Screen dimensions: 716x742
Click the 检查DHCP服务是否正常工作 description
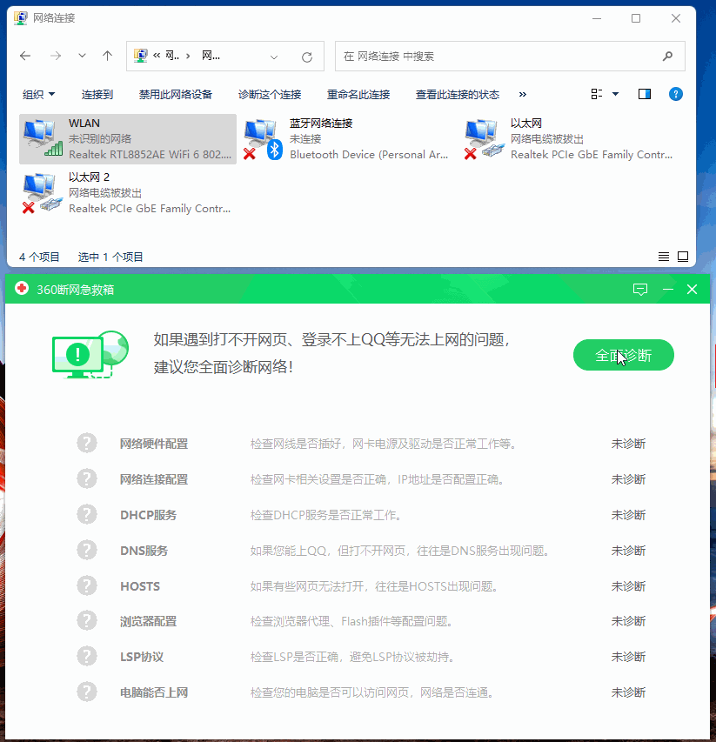coord(326,515)
